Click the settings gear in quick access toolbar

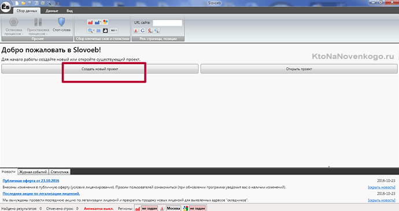pos(43,3)
